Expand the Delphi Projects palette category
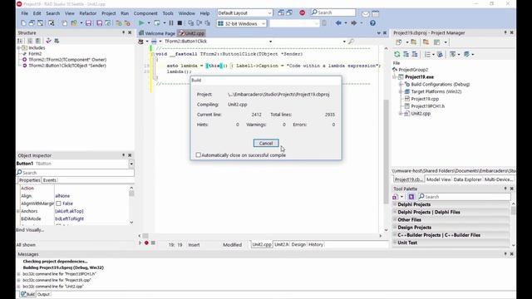This screenshot has width=532, height=299. [x=395, y=204]
